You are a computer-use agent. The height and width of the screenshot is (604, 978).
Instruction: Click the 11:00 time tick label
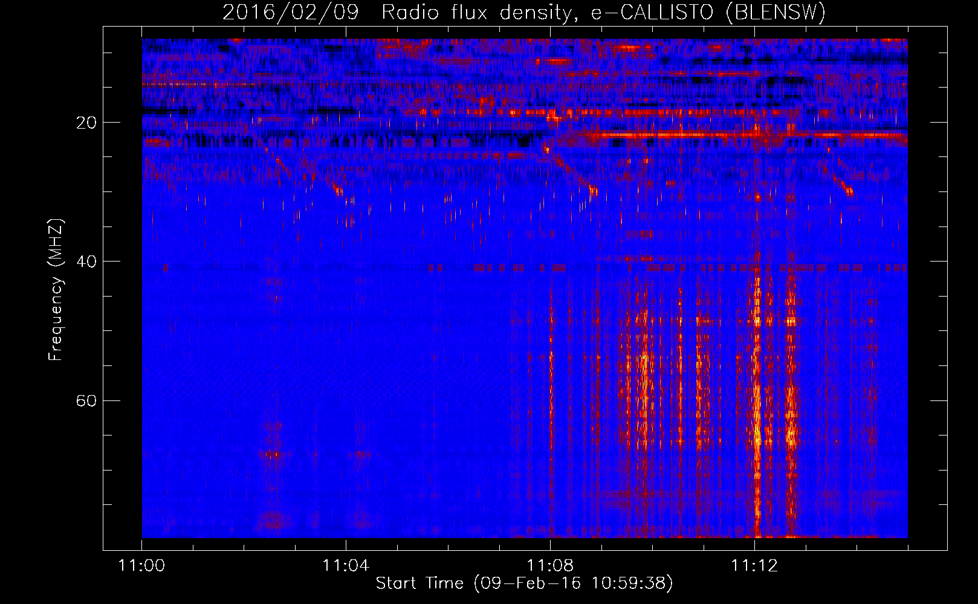(142, 565)
